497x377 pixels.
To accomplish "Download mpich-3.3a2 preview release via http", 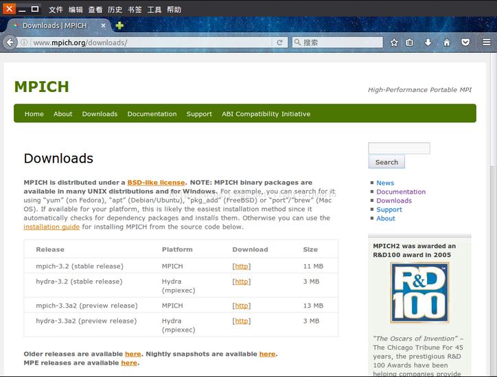I will tap(242, 306).
